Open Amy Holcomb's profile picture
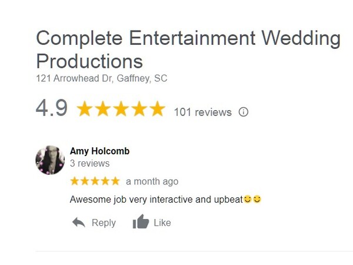 click(x=50, y=160)
